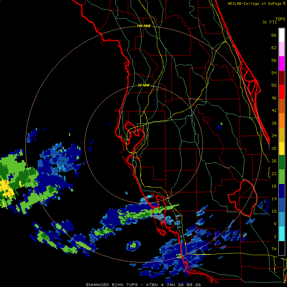Image resolution: width=287 pixels, height=287 pixels.
Task: Click legend value 54
Action: (274, 73)
